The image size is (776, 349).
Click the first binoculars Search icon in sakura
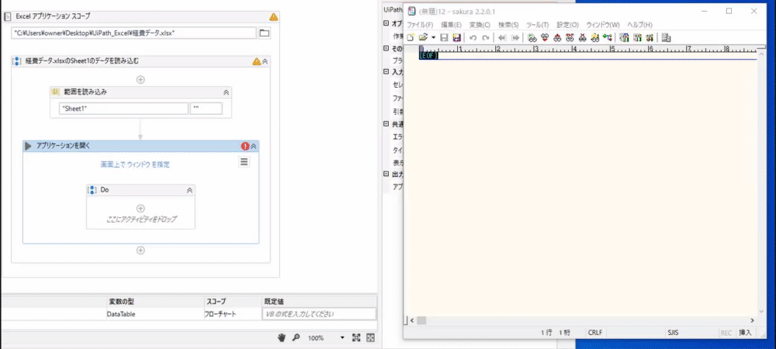(x=532, y=37)
